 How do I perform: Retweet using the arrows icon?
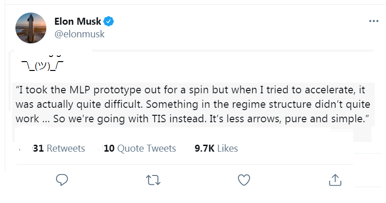coord(152,180)
